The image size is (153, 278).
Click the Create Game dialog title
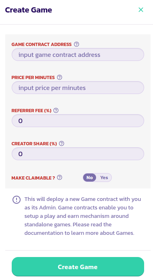pos(29,10)
